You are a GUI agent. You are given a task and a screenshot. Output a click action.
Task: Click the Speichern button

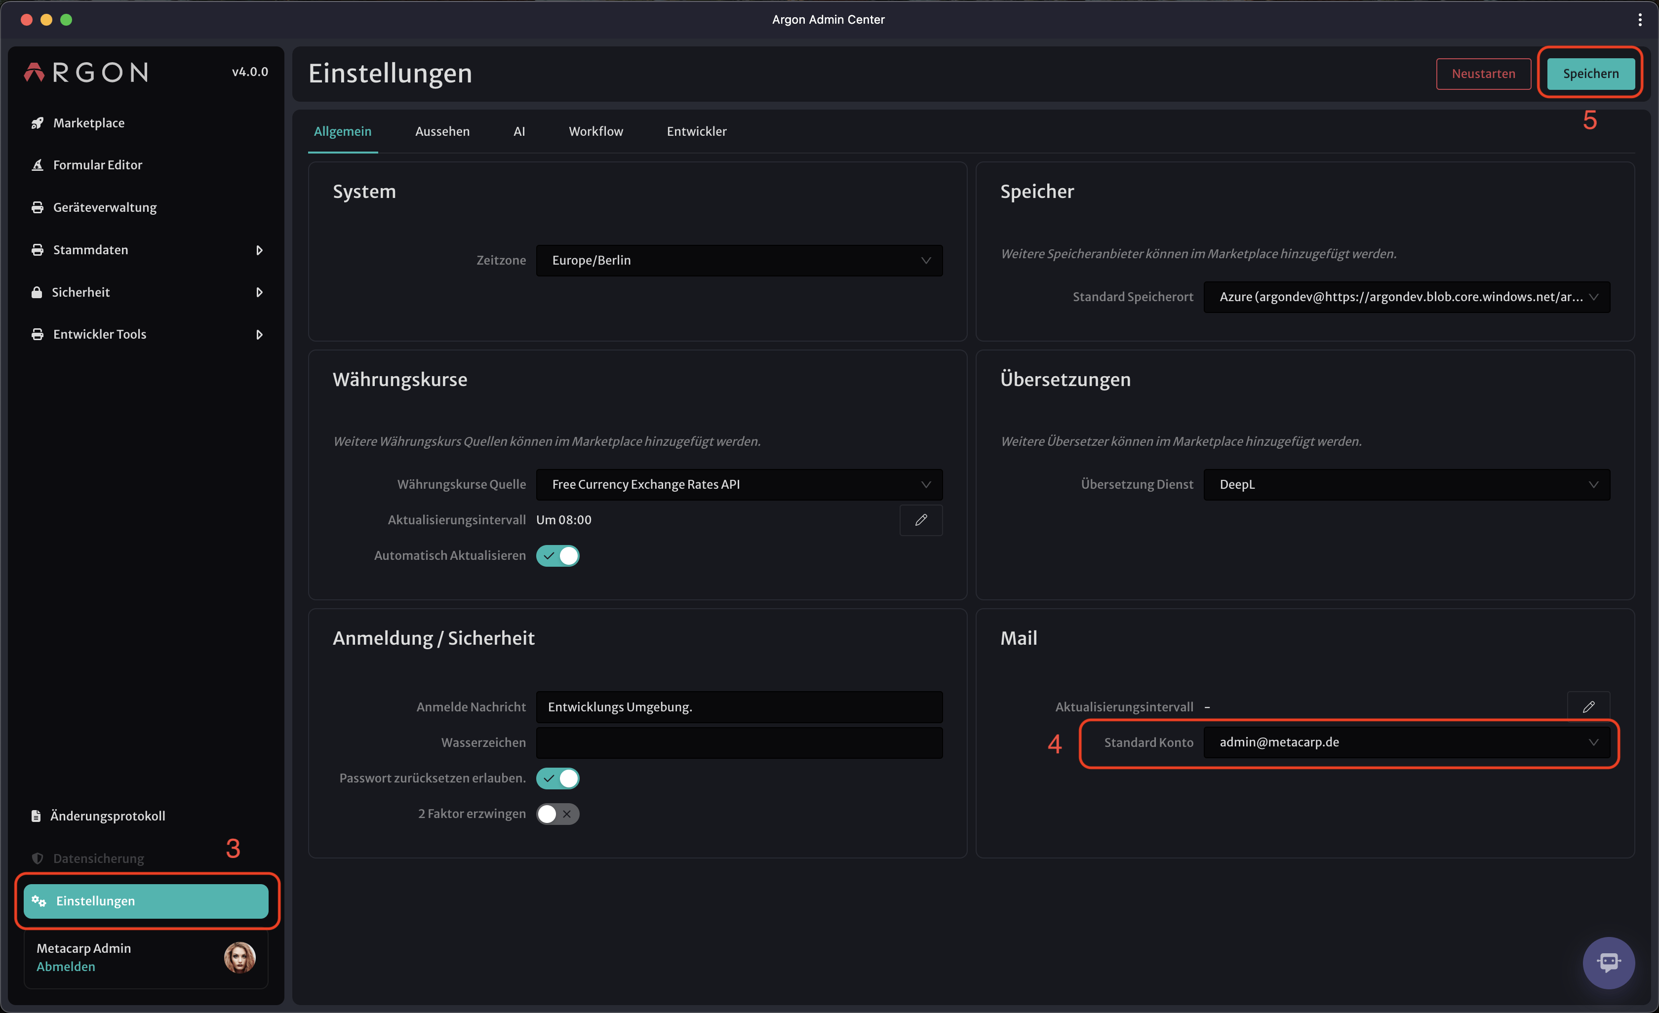[x=1591, y=74]
